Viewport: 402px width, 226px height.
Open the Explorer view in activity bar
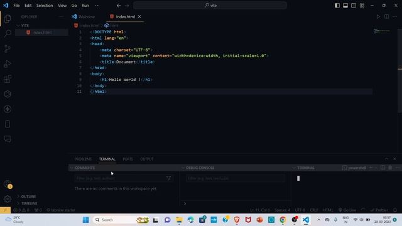8,18
